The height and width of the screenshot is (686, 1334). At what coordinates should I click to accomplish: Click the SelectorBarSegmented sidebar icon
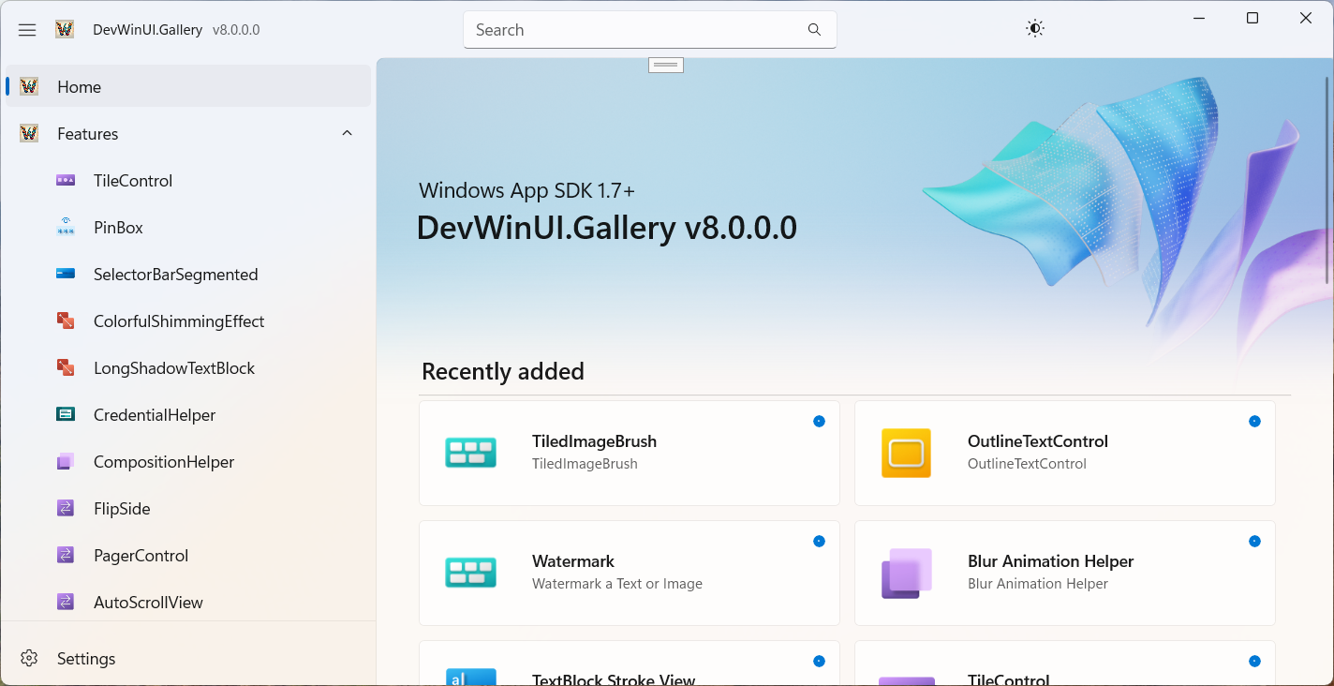66,275
